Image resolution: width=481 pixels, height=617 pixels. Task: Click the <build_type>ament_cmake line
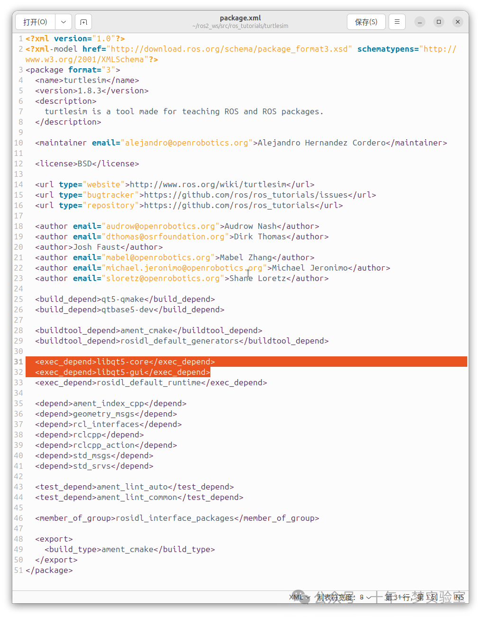130,549
